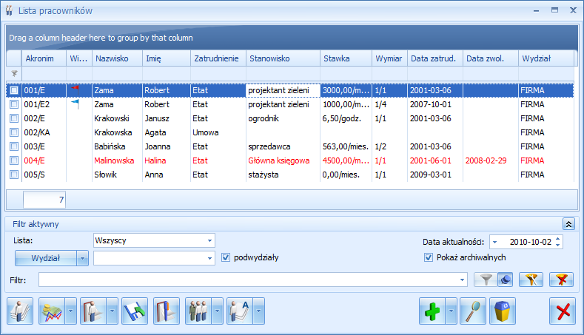Open dropdown next to money chart icon
This screenshot has width=584, height=335.
pos(71,311)
